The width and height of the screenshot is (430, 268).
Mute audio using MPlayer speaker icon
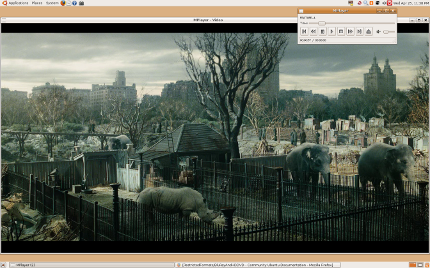[378, 32]
